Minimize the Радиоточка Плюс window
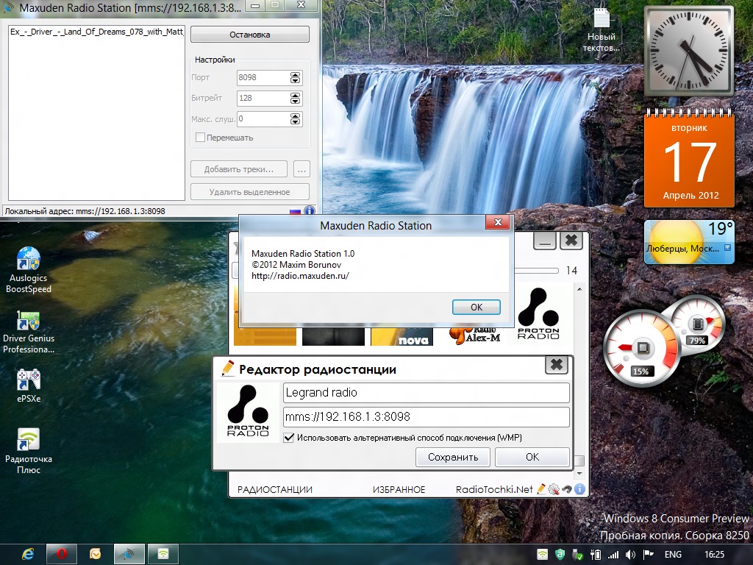753x565 pixels. [x=545, y=241]
